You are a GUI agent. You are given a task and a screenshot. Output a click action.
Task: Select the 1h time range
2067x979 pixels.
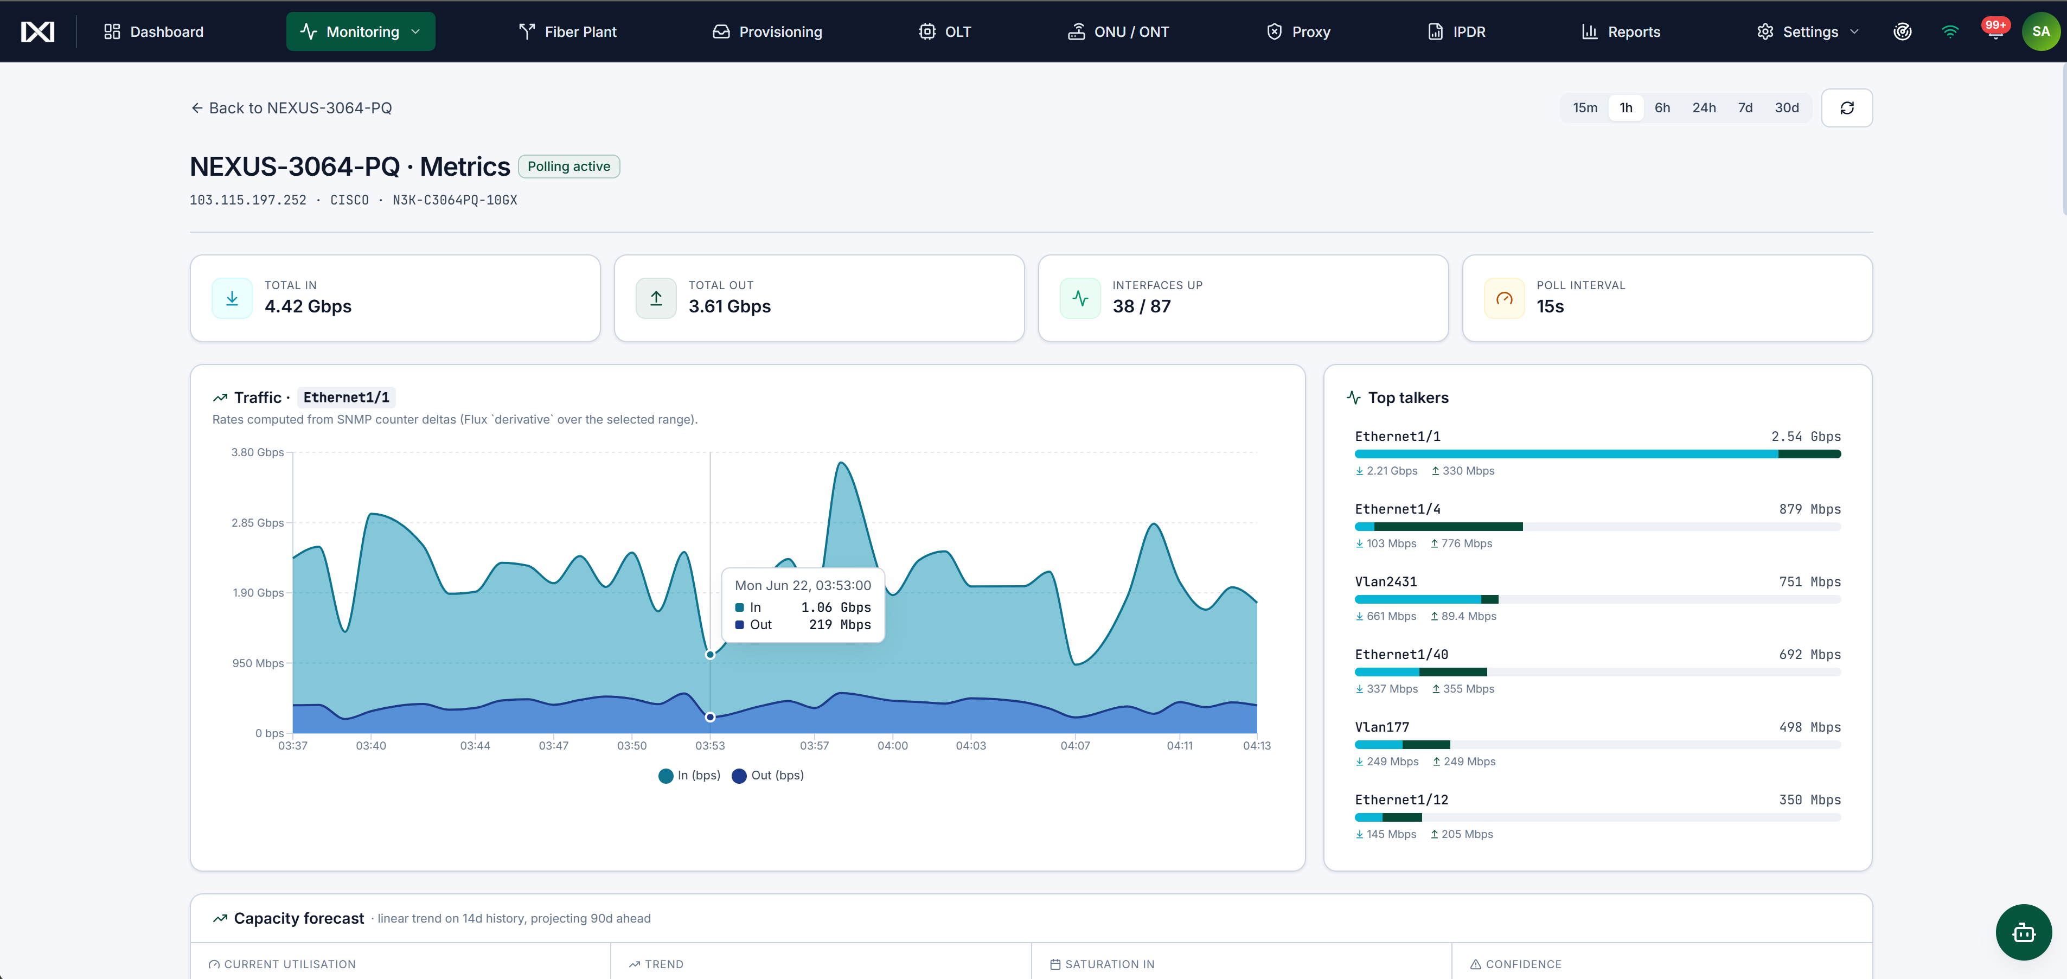tap(1626, 107)
